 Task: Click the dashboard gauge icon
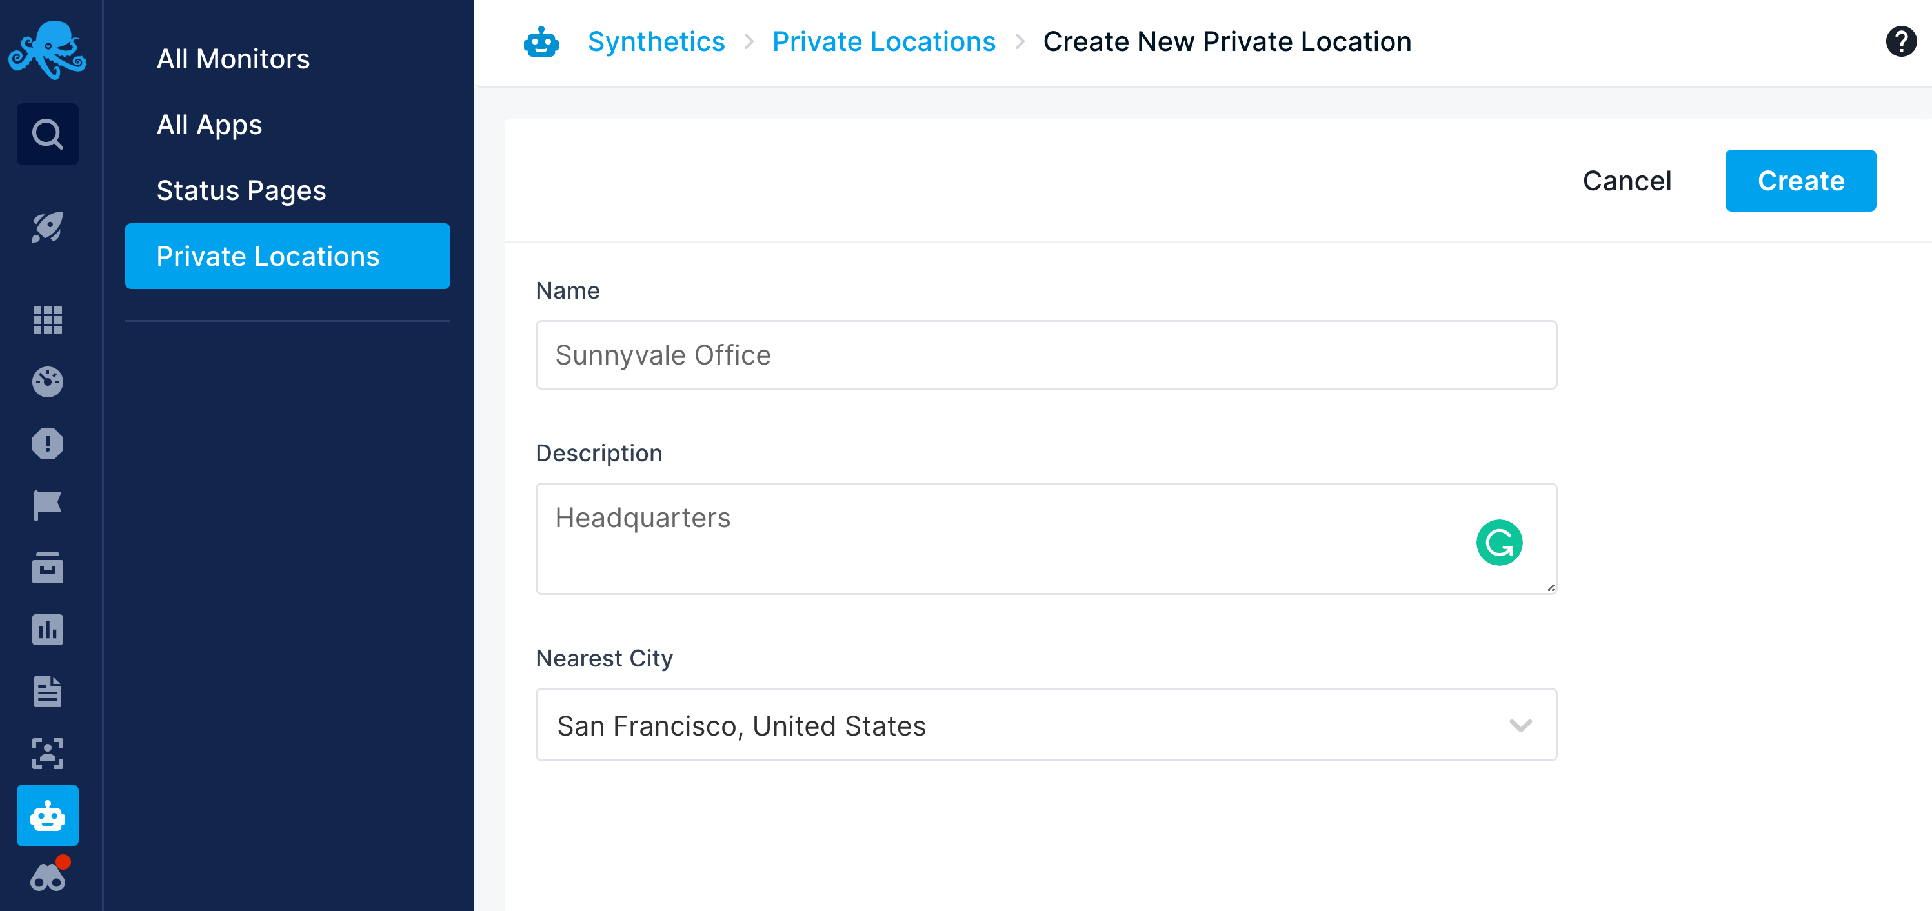(47, 382)
